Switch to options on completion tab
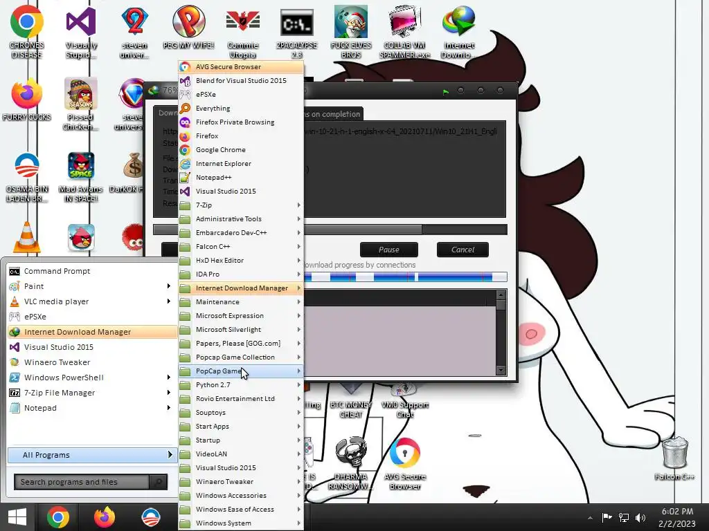This screenshot has height=531, width=709. (x=333, y=114)
